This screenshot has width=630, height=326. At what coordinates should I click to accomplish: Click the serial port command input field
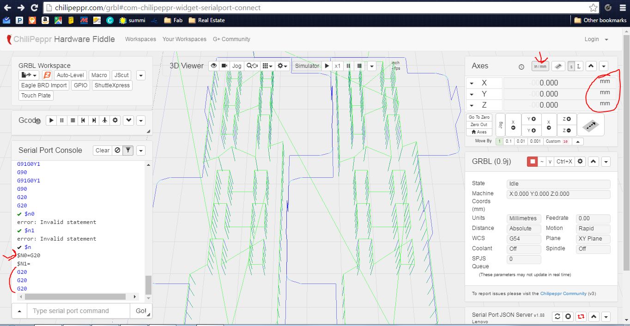(x=78, y=311)
